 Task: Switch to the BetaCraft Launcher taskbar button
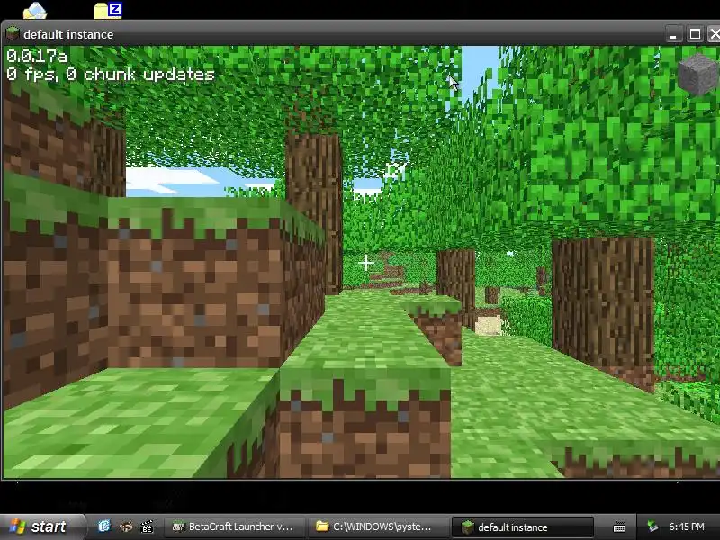point(233,526)
